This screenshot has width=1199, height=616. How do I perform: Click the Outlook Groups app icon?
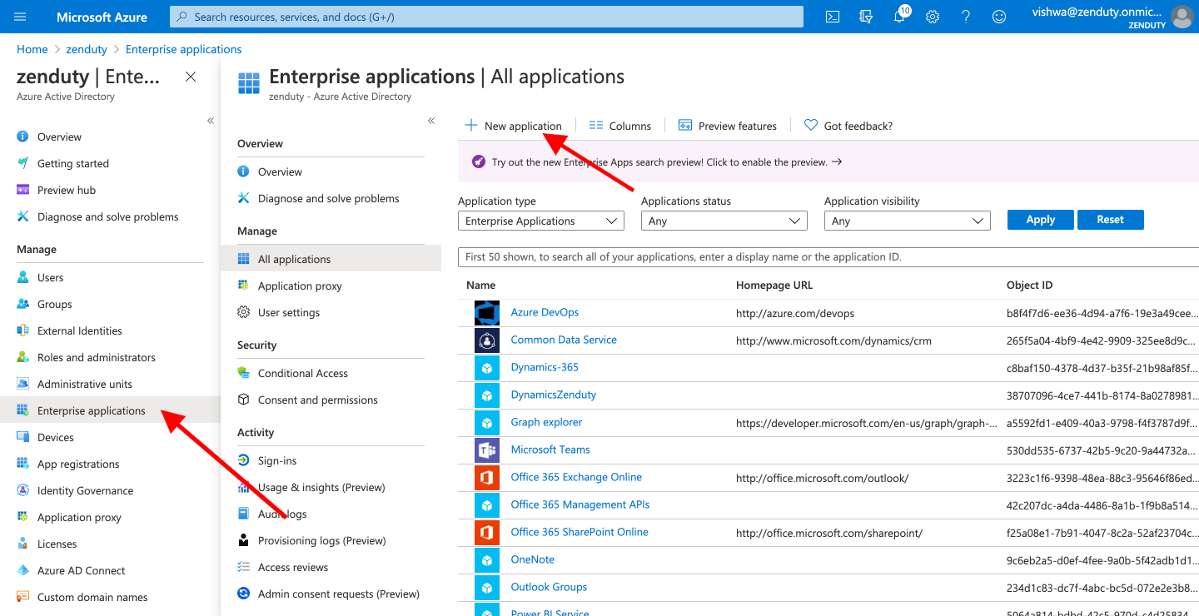click(x=486, y=588)
